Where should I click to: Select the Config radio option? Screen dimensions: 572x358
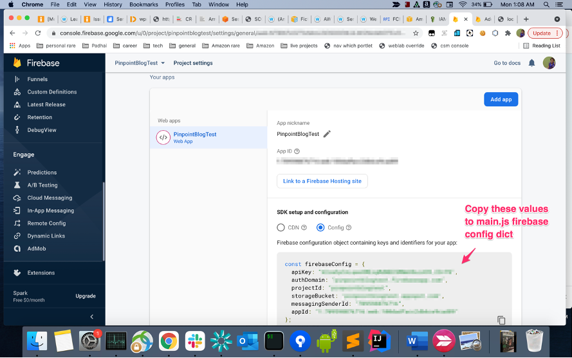[320, 228]
